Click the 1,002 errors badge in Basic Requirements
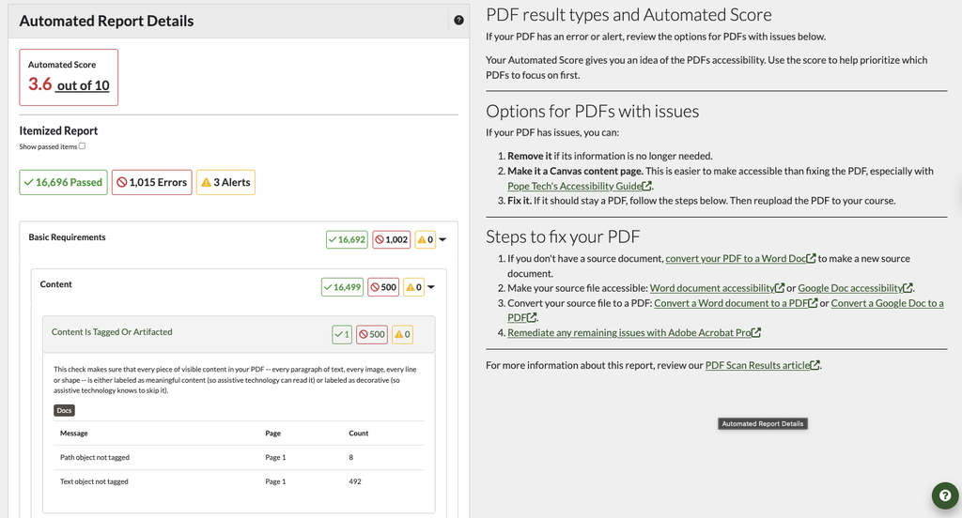The width and height of the screenshot is (962, 518). pyautogui.click(x=392, y=239)
